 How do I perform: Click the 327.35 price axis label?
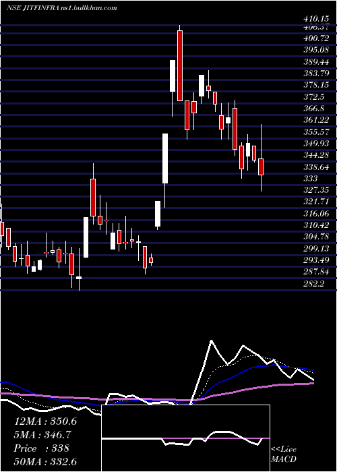[x=316, y=190]
